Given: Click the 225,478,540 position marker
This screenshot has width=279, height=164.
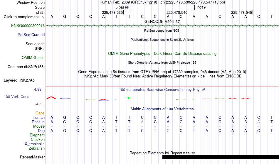Looking at the screenshot, I should coord(177,12).
